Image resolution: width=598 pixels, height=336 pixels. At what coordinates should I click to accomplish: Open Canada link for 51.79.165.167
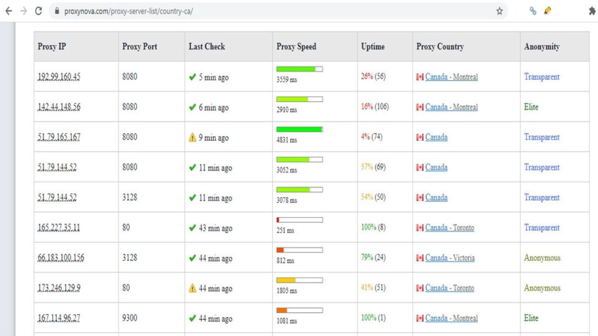436,137
